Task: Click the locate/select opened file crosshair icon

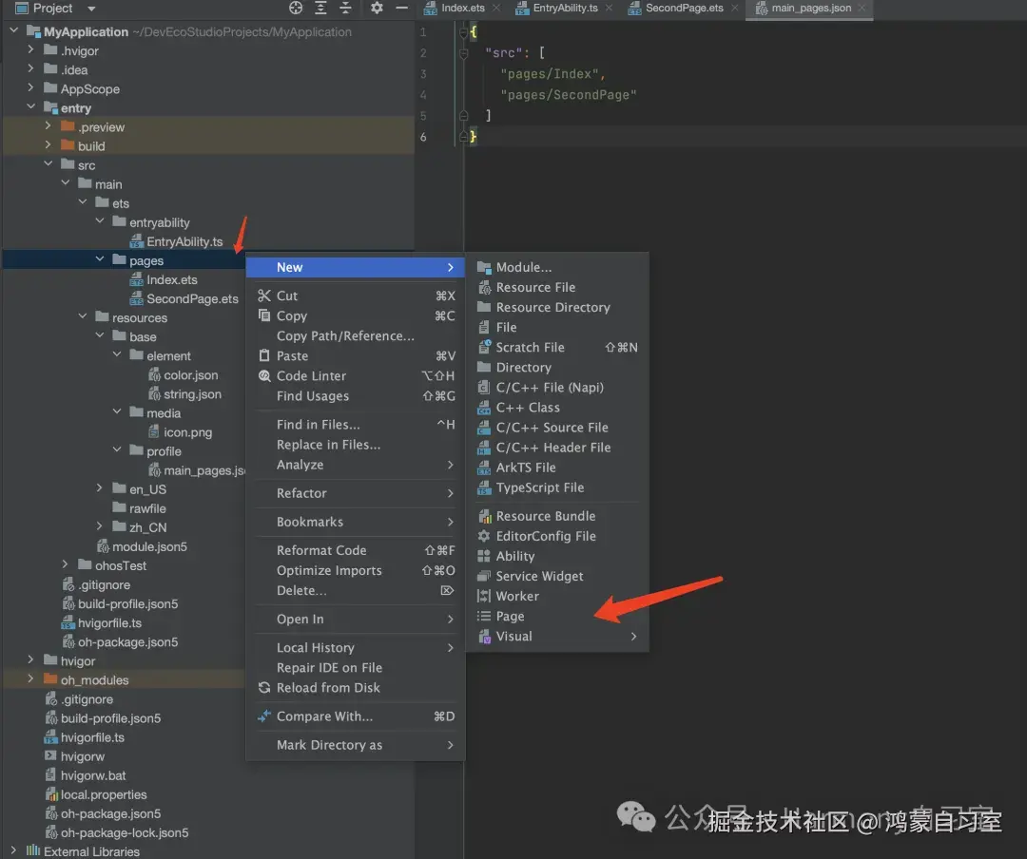Action: 296,8
